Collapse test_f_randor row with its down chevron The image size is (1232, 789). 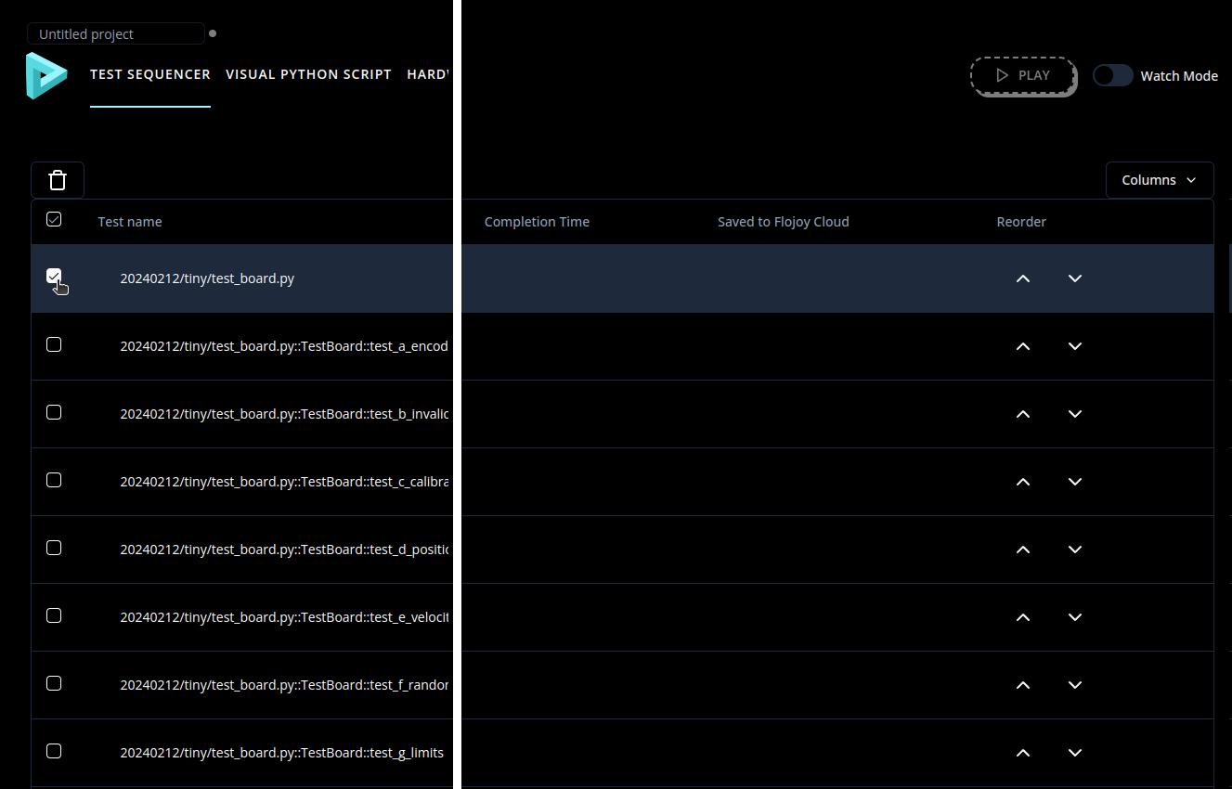tap(1074, 684)
